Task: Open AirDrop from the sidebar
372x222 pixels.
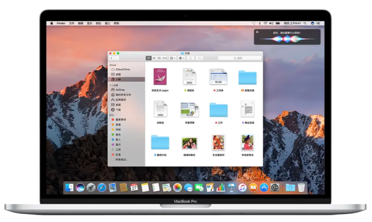Action: (x=120, y=89)
